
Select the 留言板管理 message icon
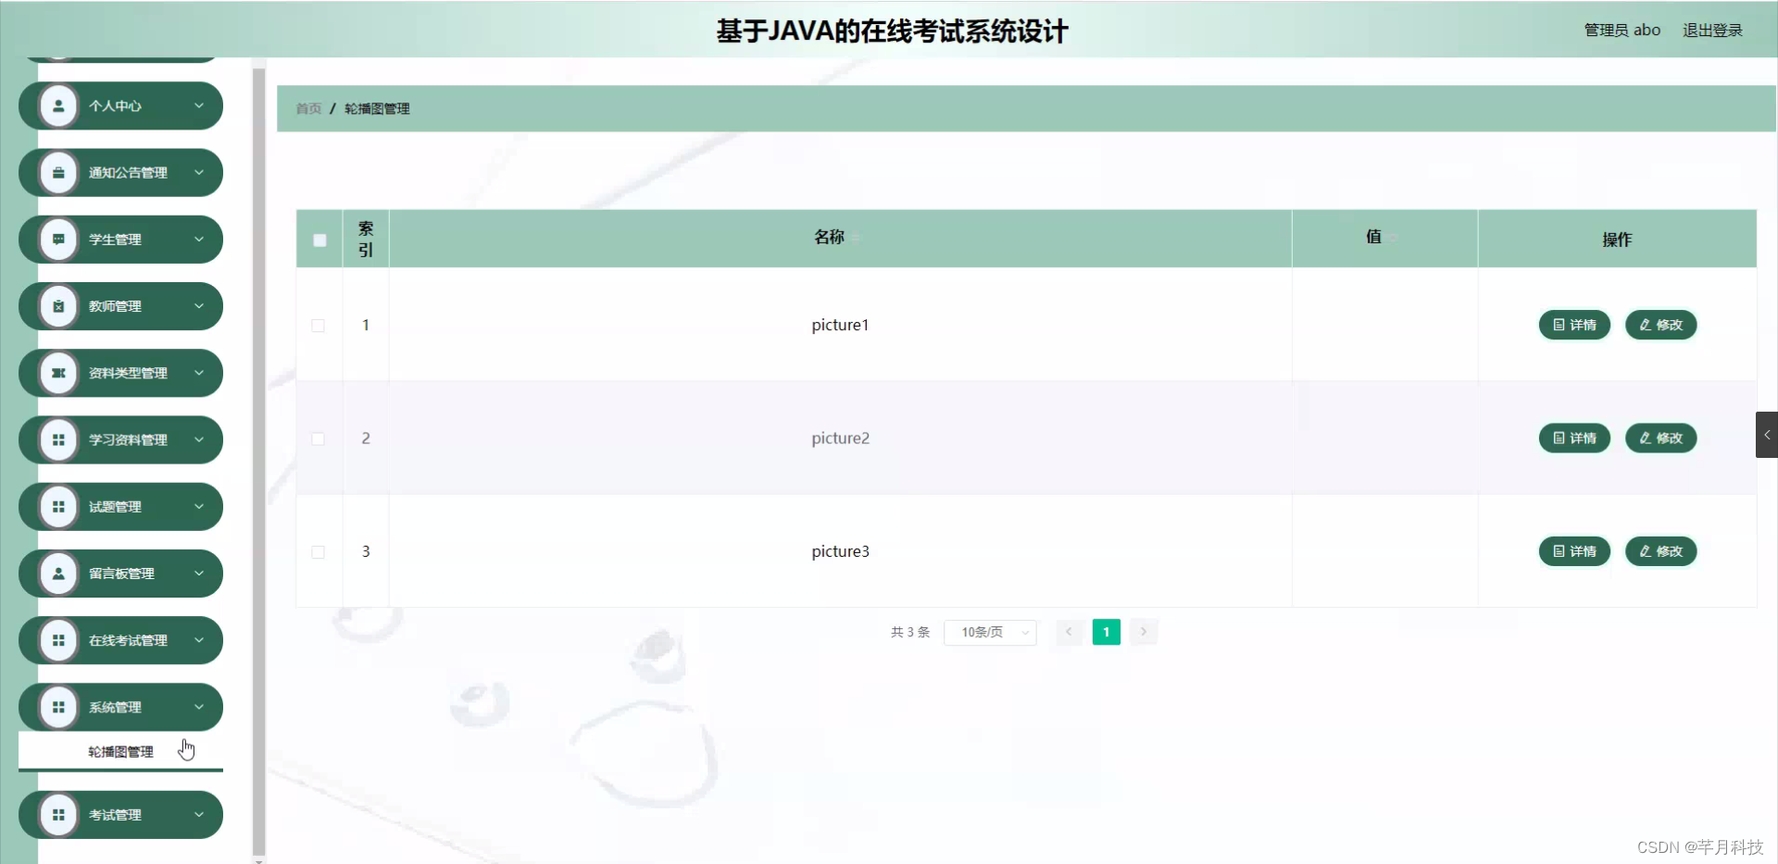pyautogui.click(x=59, y=573)
